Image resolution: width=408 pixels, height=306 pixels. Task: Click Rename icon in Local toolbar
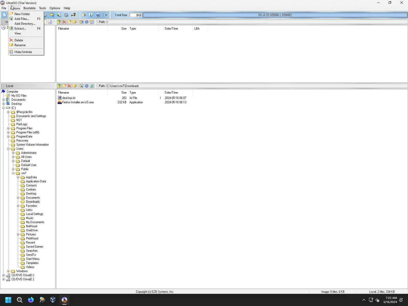[74, 86]
